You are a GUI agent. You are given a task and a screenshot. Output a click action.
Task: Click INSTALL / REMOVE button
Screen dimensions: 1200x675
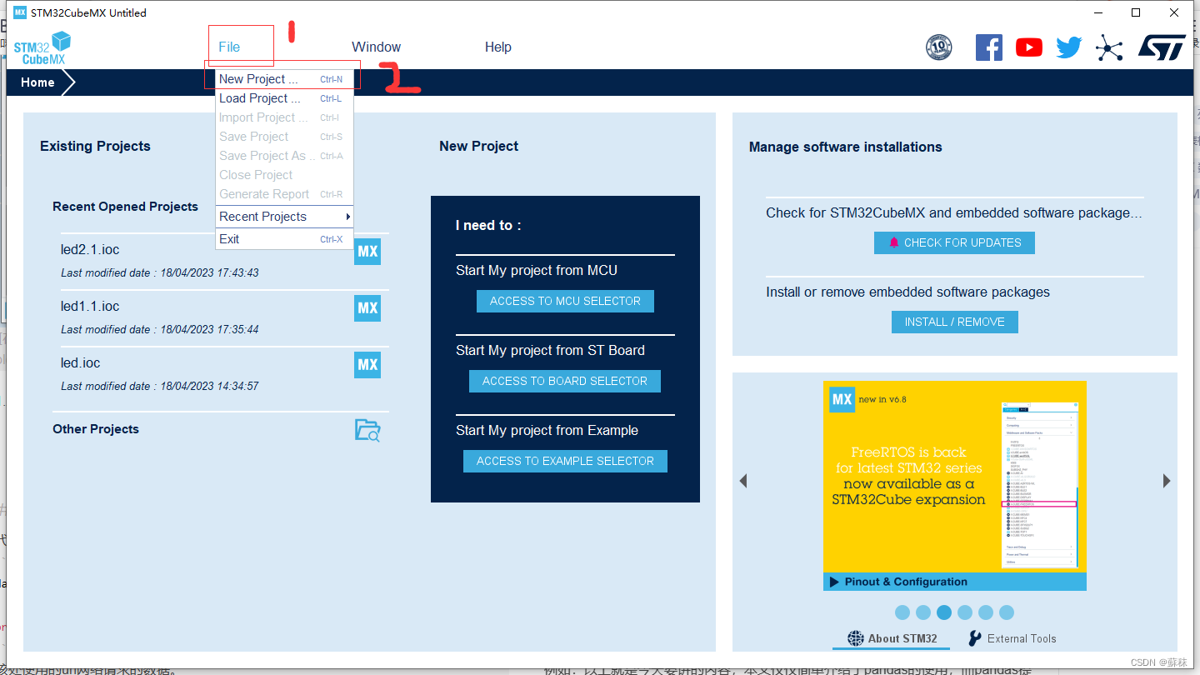[x=955, y=322]
